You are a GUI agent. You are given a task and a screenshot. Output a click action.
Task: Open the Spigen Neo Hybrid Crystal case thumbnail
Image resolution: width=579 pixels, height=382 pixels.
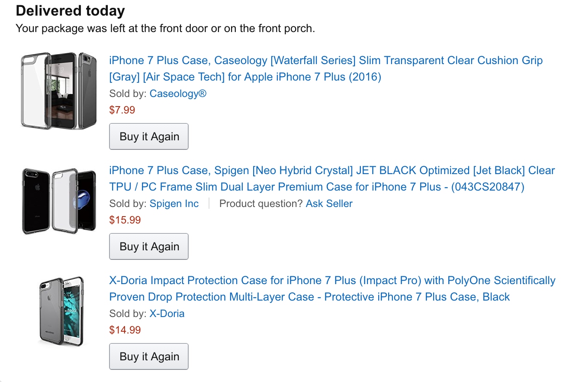59,201
